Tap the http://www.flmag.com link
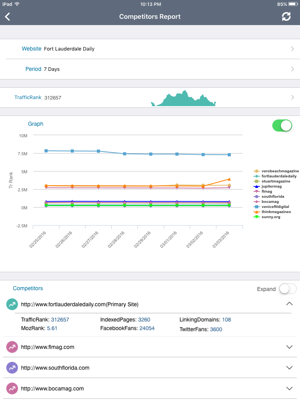 pos(48,347)
